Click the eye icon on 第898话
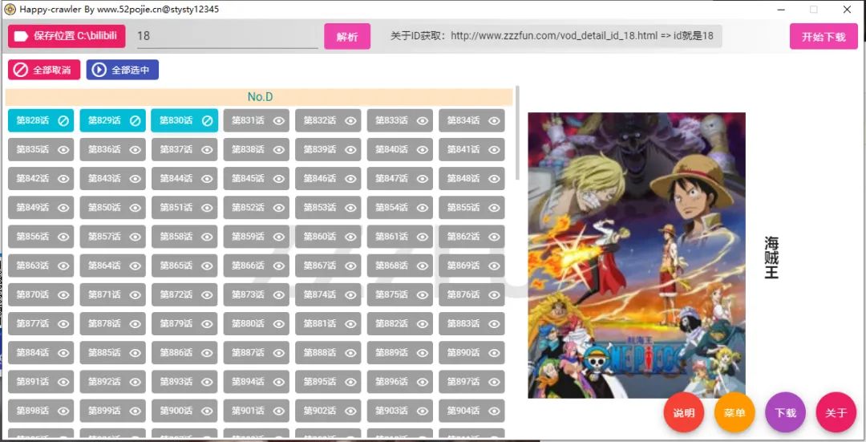 [x=63, y=411]
